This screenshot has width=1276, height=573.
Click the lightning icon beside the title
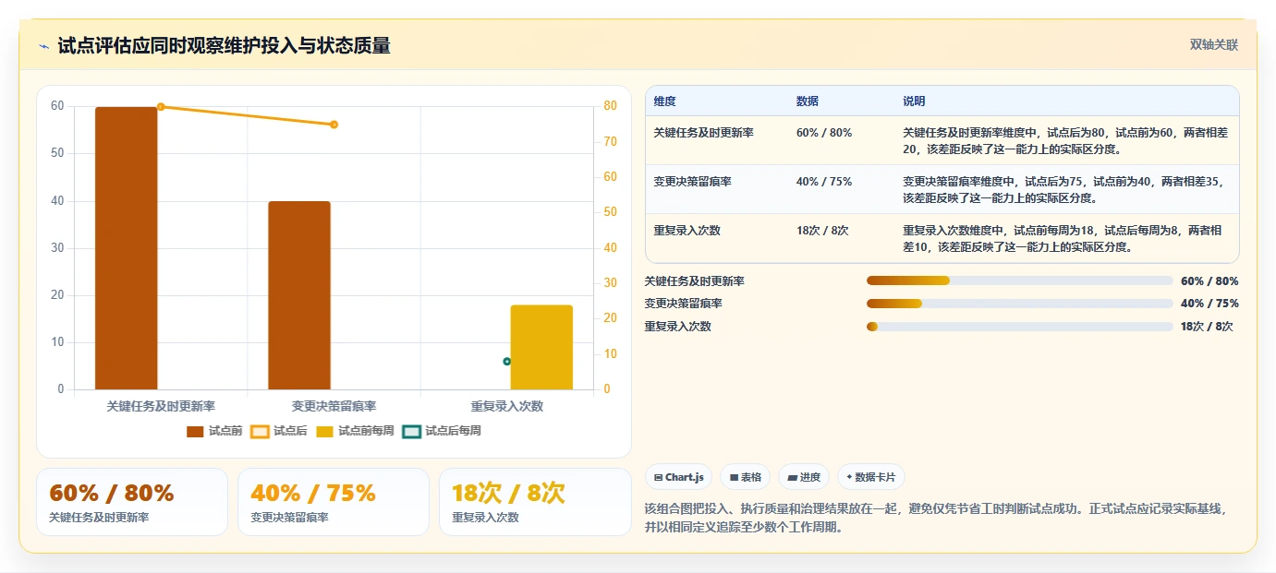(x=44, y=46)
